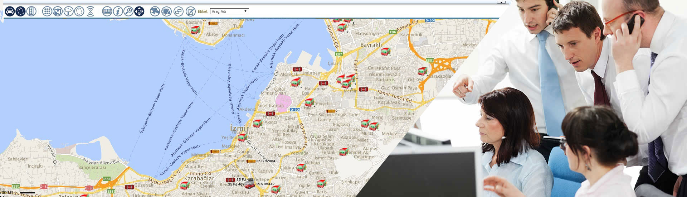
Task: Click the red car marker right of Halkapınar
Action: (x=323, y=83)
